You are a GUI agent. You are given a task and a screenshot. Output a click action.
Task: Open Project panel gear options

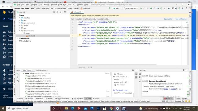click(x=65, y=12)
